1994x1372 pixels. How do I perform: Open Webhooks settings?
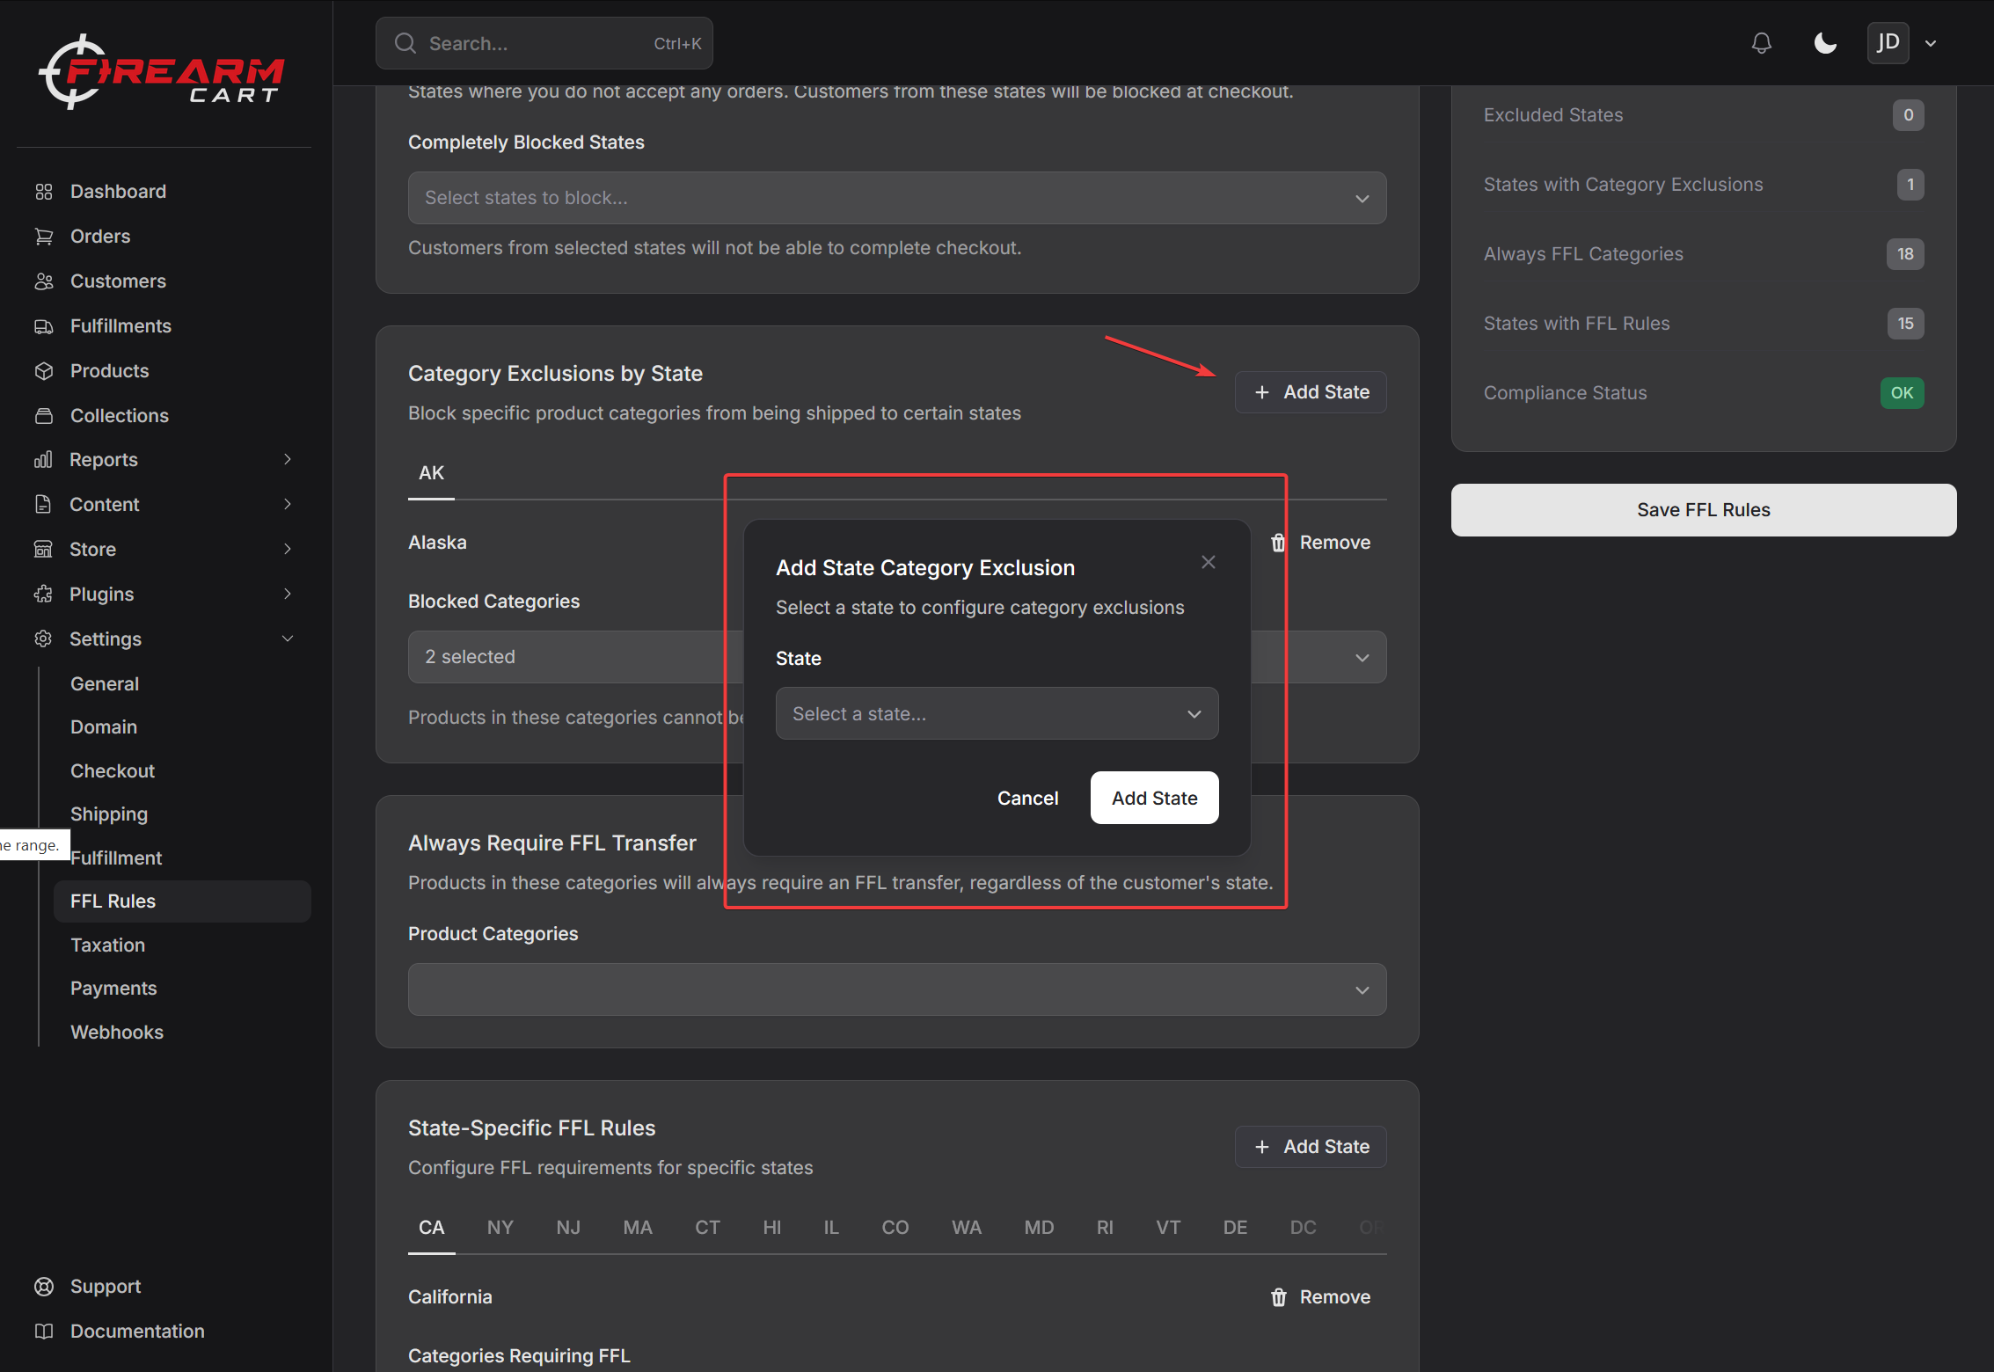click(117, 1033)
